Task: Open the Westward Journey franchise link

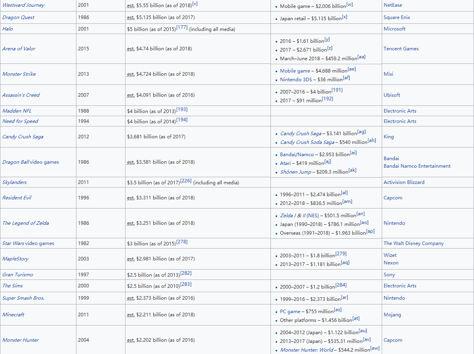Action: click(23, 5)
